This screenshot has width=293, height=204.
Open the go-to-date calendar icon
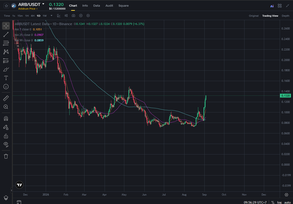[19, 202]
